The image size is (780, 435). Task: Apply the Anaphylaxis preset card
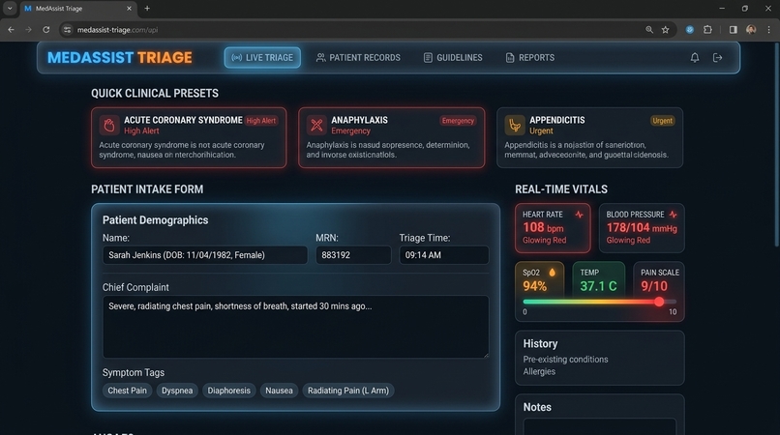pos(392,137)
